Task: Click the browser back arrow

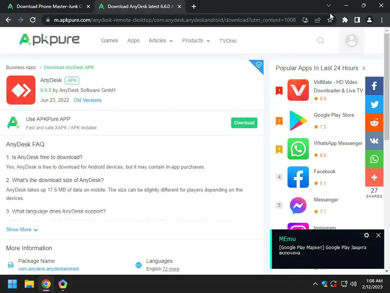Action: 8,20
